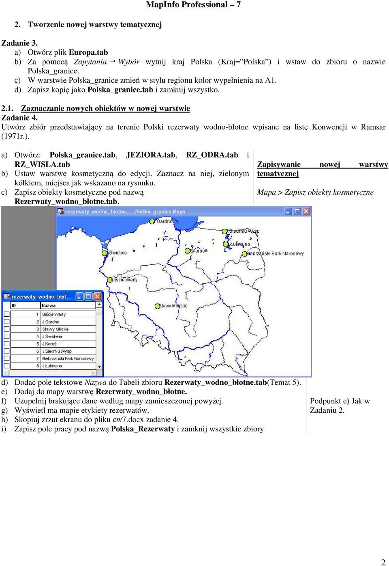Click the table's scroll-up arrow
This screenshot has height=566, width=389.
click(99, 305)
